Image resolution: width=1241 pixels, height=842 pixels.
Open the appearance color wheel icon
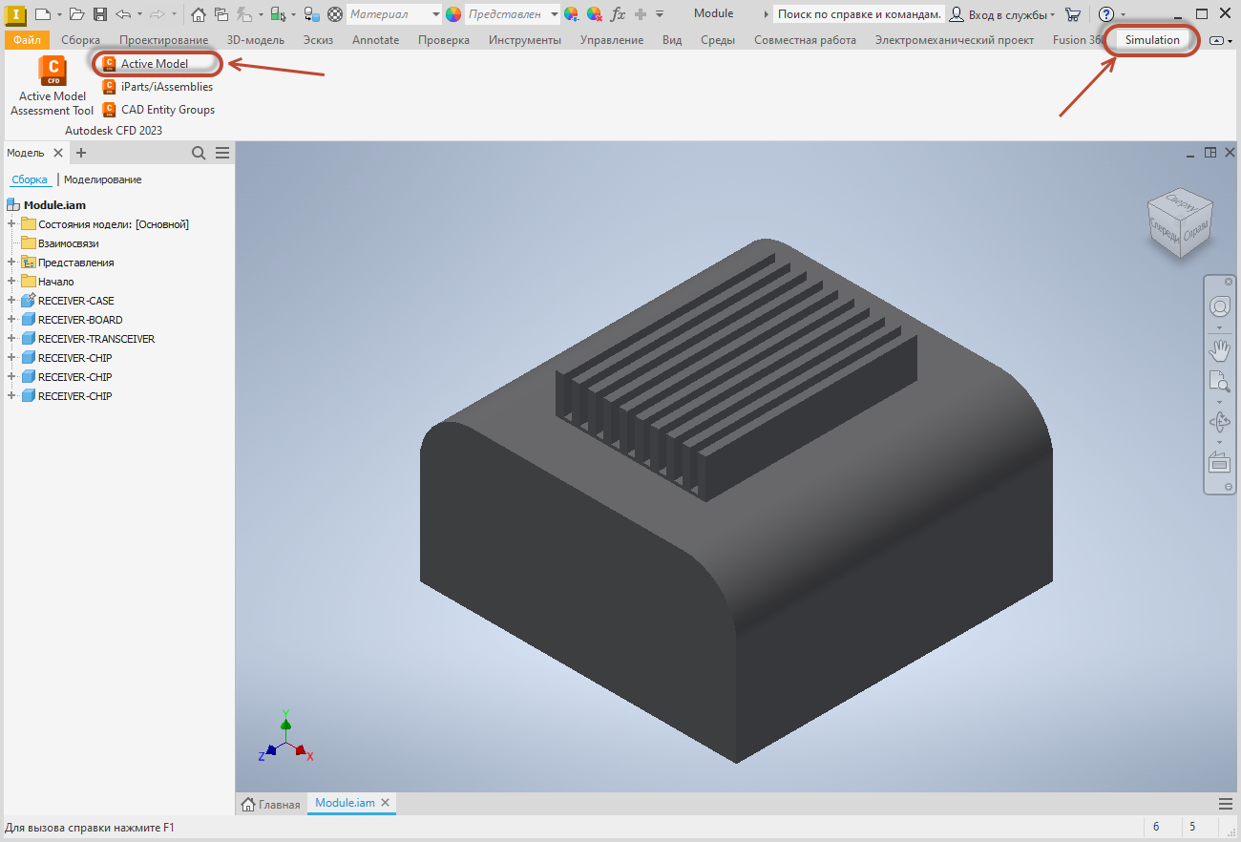pyautogui.click(x=453, y=14)
